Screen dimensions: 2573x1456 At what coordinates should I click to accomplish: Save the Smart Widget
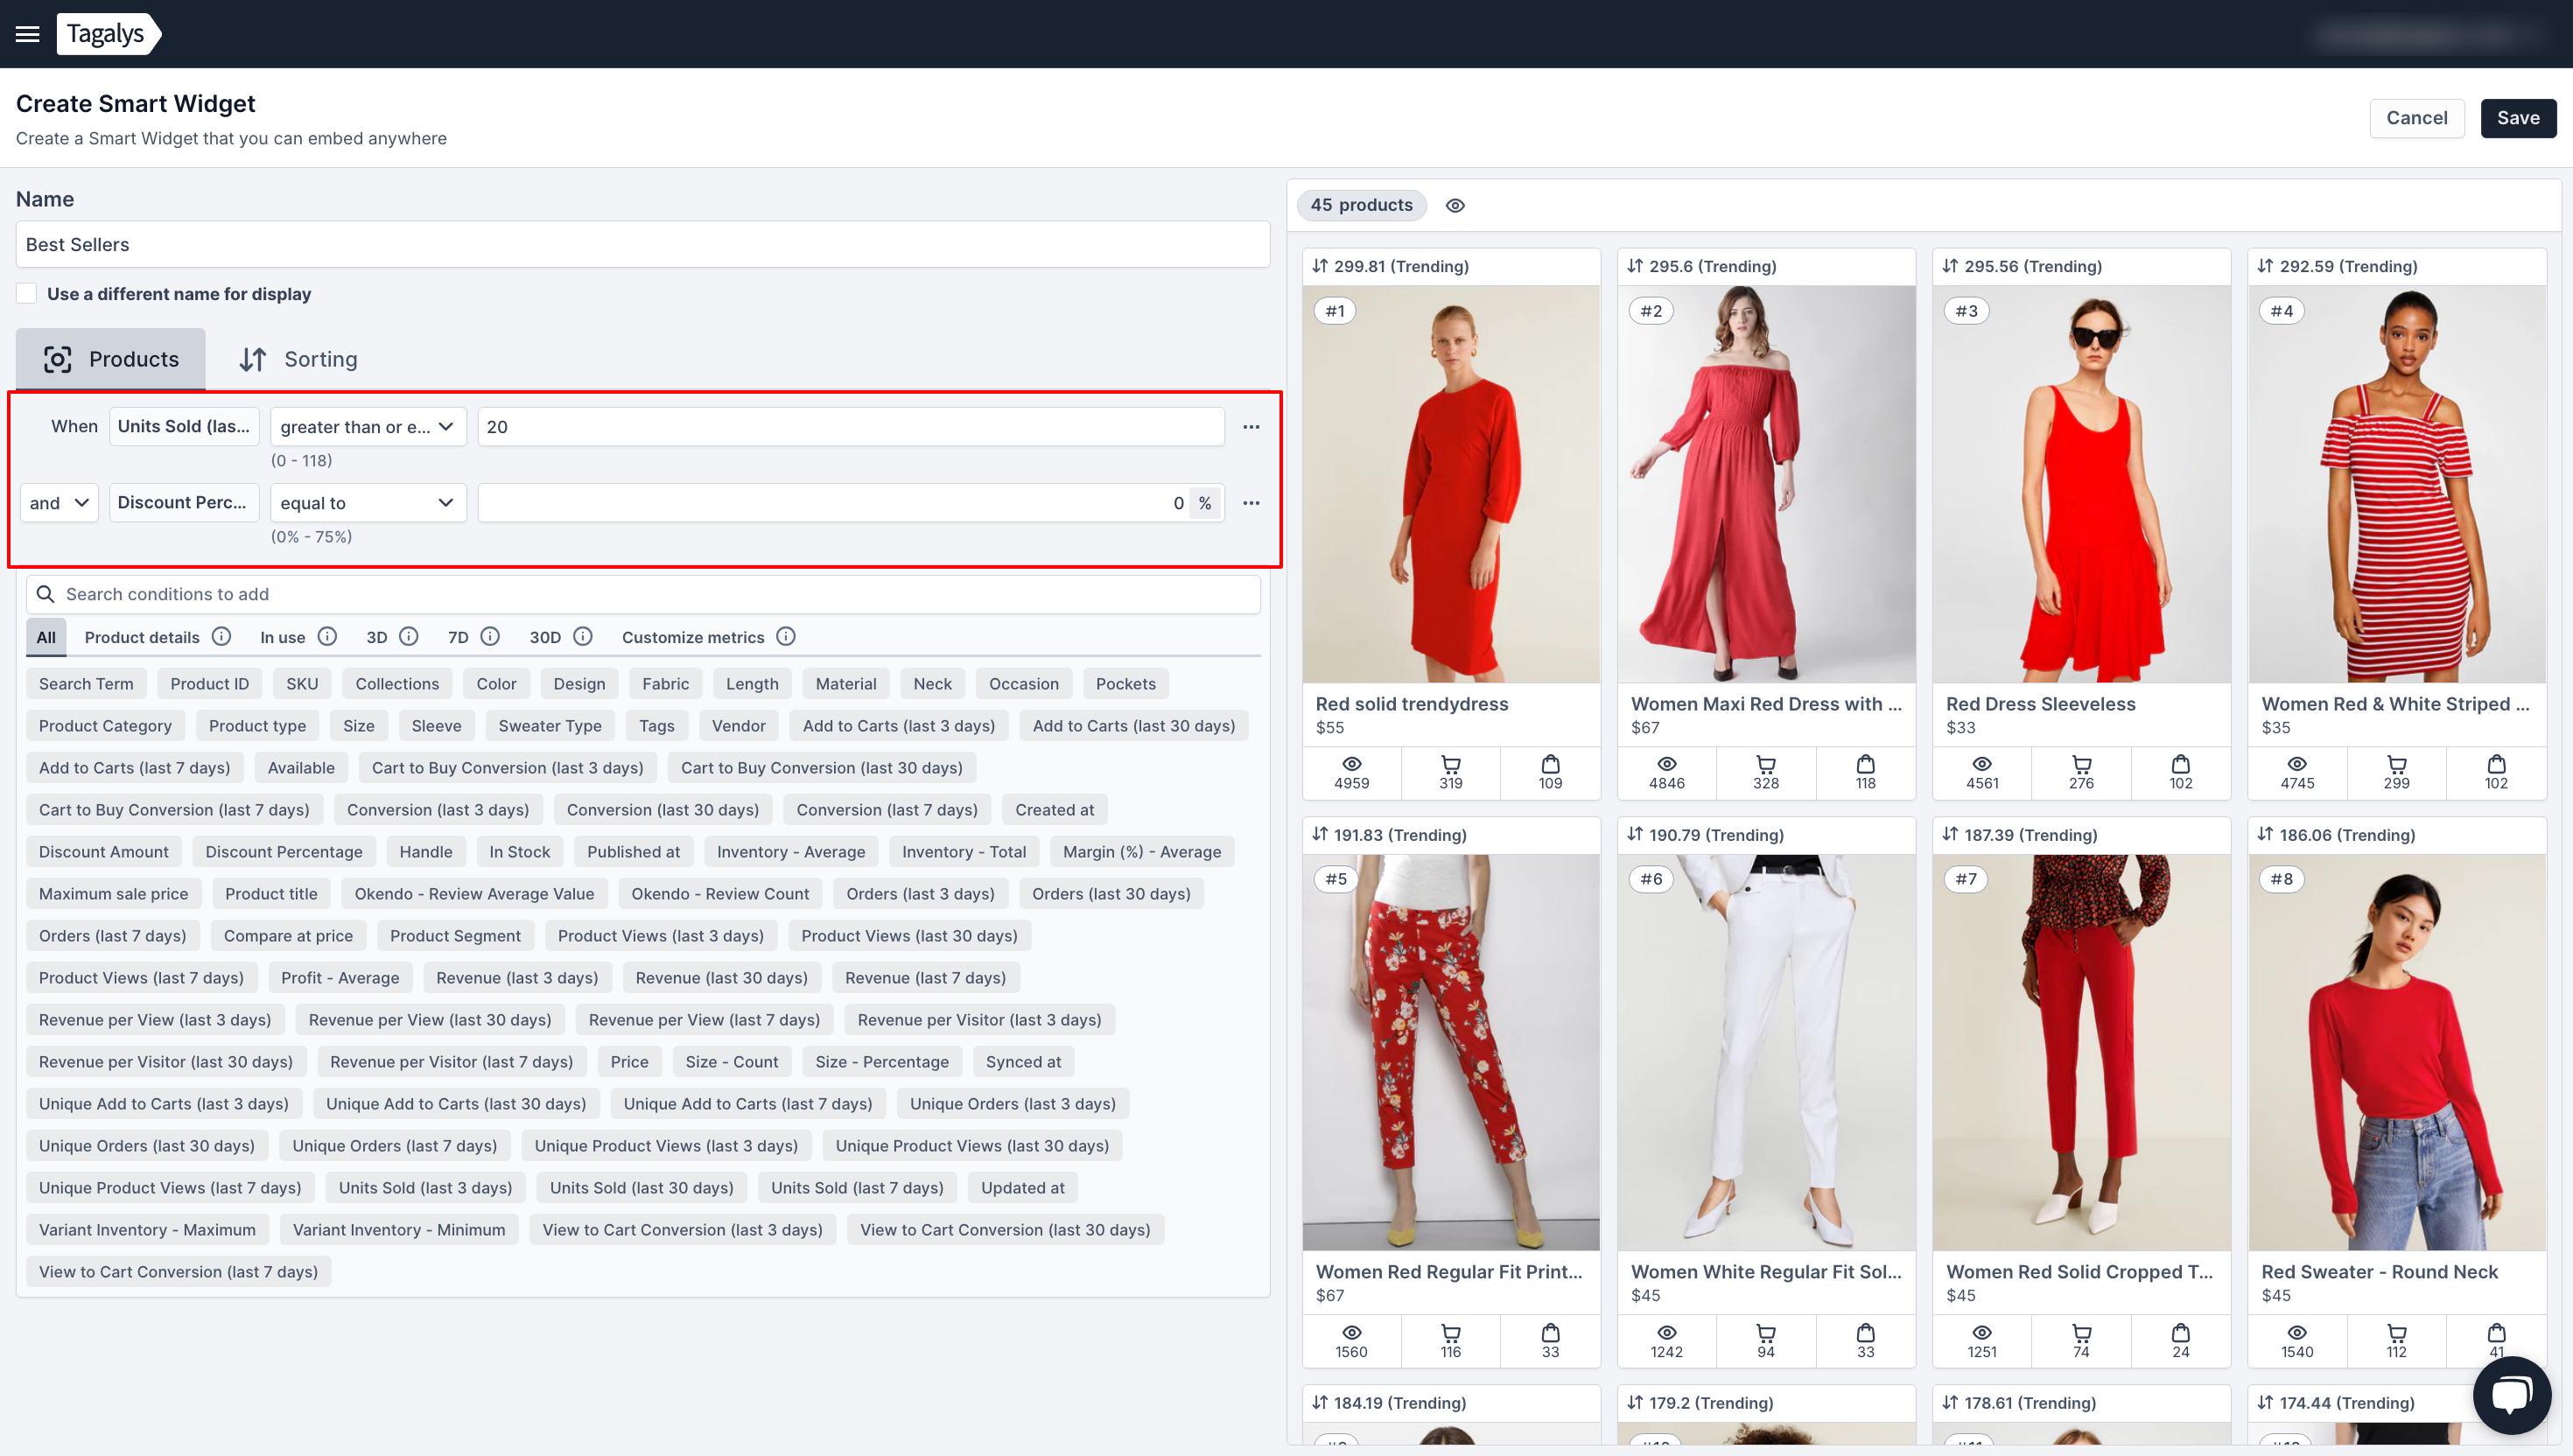[2517, 118]
